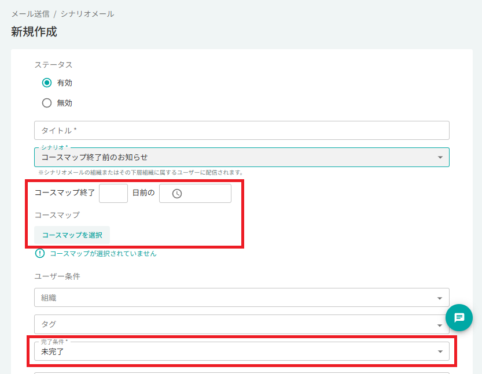Select the 無効 status radio button
482x374 pixels.
(x=47, y=103)
